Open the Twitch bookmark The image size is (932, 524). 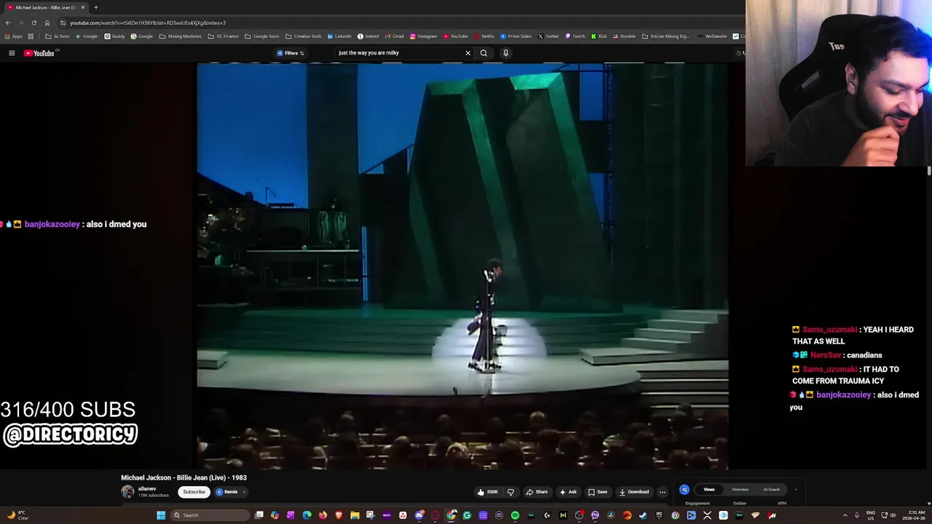574,36
